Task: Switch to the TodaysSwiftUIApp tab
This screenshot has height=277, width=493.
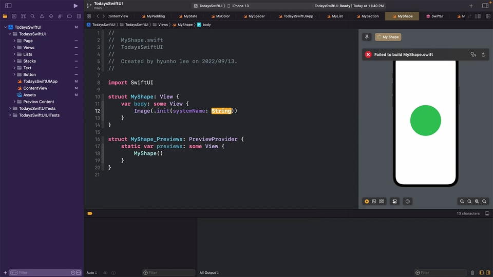Action: 296,16
